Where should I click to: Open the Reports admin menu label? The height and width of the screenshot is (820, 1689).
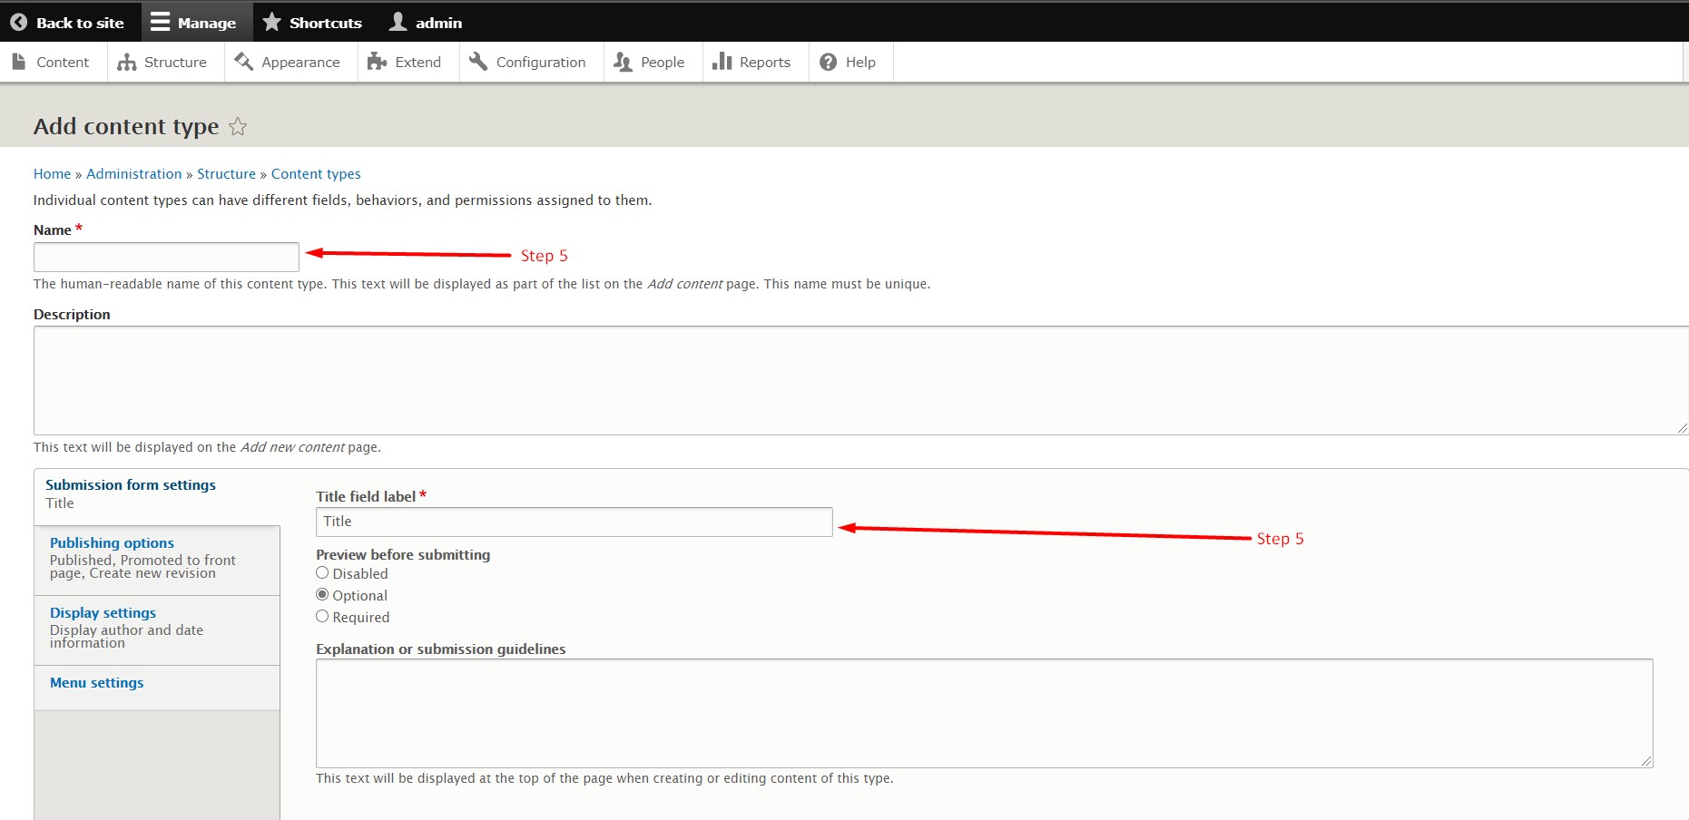[765, 63]
